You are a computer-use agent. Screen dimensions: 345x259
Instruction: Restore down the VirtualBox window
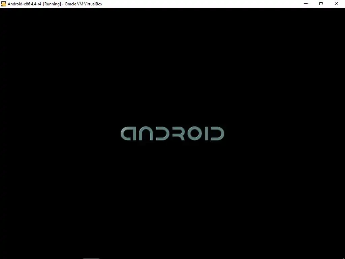pyautogui.click(x=321, y=4)
